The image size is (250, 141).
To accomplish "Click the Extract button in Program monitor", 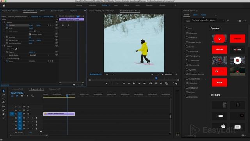I will 156,83.
